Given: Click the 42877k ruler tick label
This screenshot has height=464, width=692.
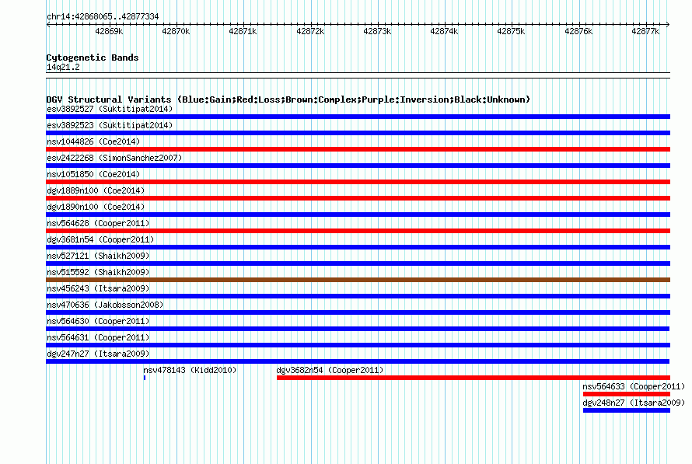Looking at the screenshot, I should (645, 31).
